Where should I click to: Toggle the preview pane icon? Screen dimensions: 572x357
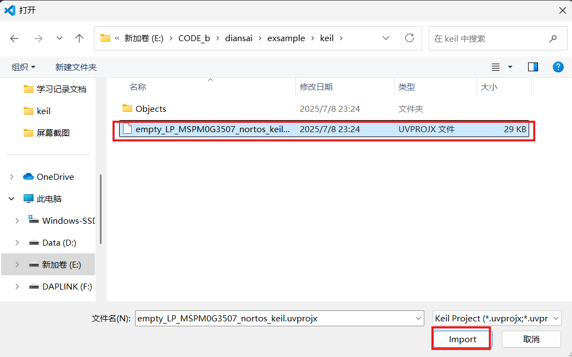pyautogui.click(x=532, y=66)
